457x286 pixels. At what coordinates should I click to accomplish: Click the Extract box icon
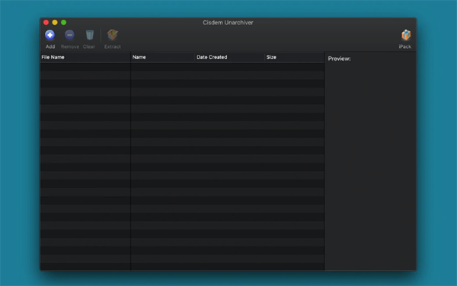113,35
